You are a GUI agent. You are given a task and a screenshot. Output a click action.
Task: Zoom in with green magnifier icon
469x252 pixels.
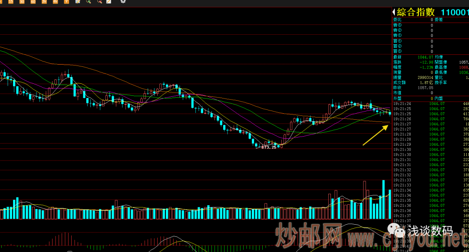click(88, 2)
